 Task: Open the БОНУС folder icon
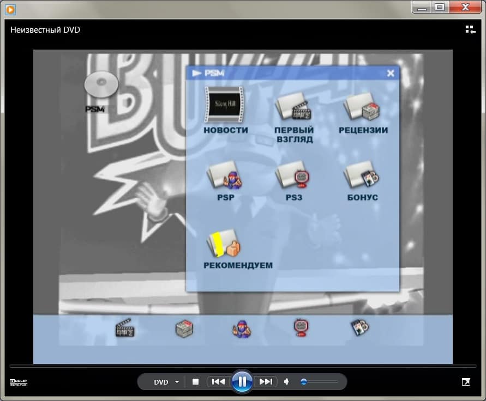click(x=362, y=174)
